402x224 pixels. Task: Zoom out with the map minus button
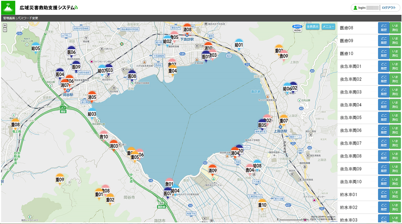5,30
